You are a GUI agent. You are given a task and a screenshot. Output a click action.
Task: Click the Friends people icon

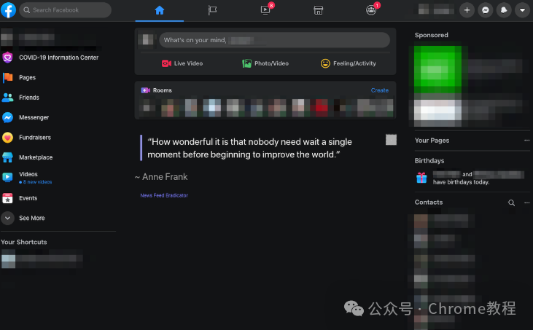(7, 98)
